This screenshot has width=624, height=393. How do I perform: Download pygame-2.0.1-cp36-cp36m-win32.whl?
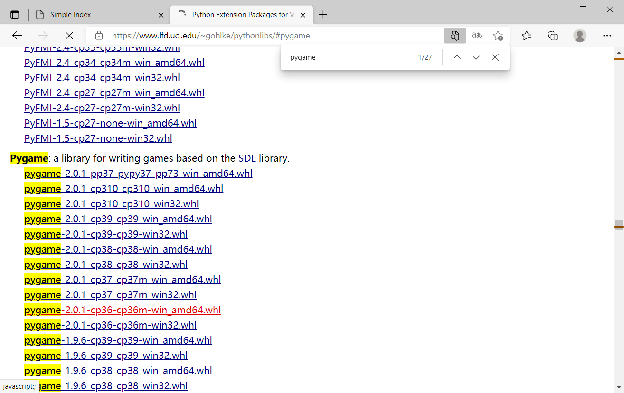110,325
